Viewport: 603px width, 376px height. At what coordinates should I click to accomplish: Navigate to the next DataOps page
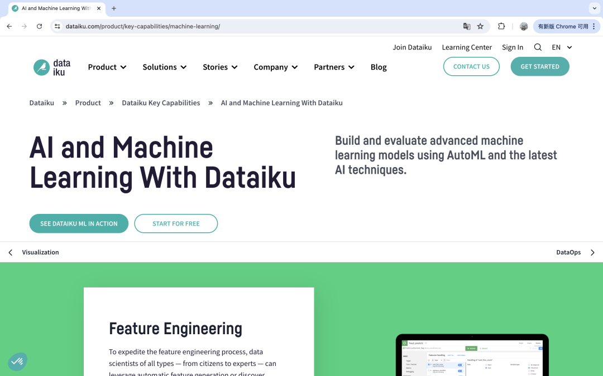tap(575, 252)
